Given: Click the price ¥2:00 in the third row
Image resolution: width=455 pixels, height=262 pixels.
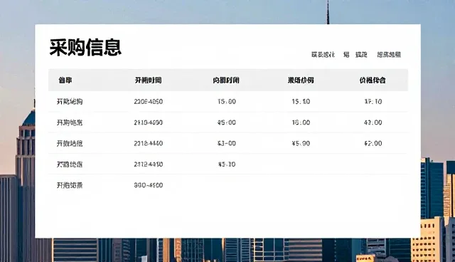Looking at the screenshot, I should [373, 144].
